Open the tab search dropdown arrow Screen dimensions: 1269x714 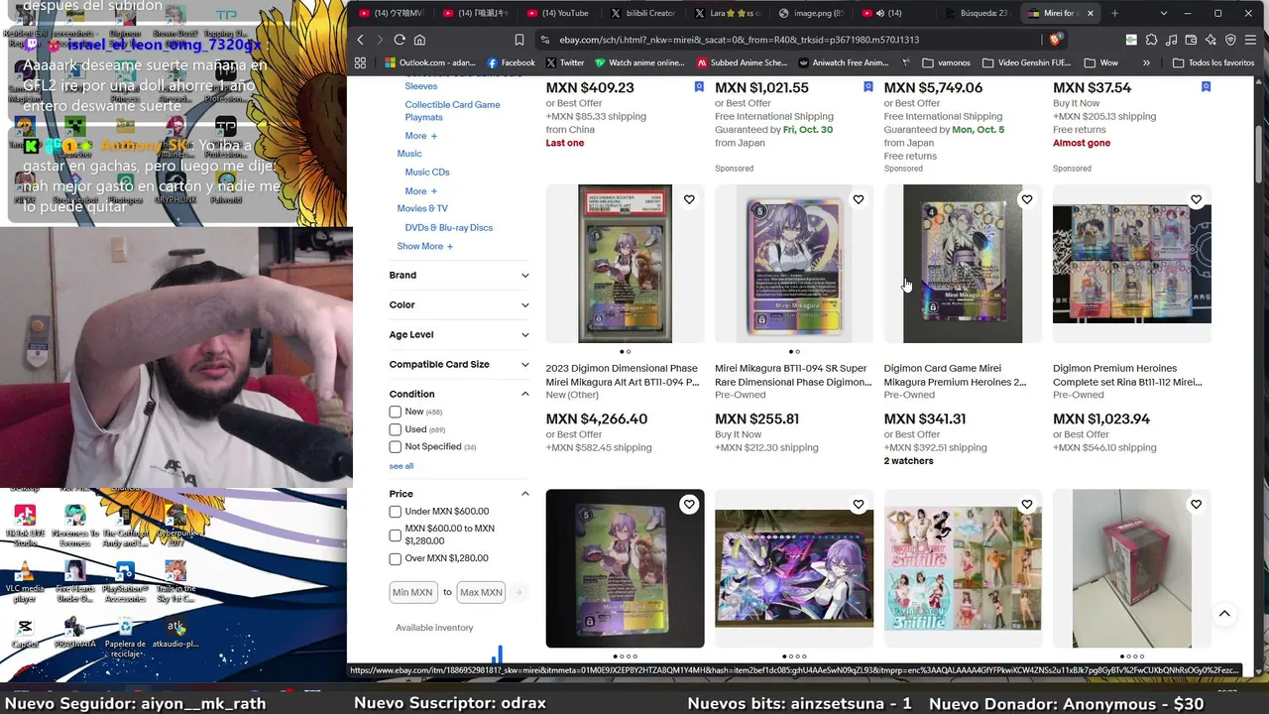(x=1163, y=13)
